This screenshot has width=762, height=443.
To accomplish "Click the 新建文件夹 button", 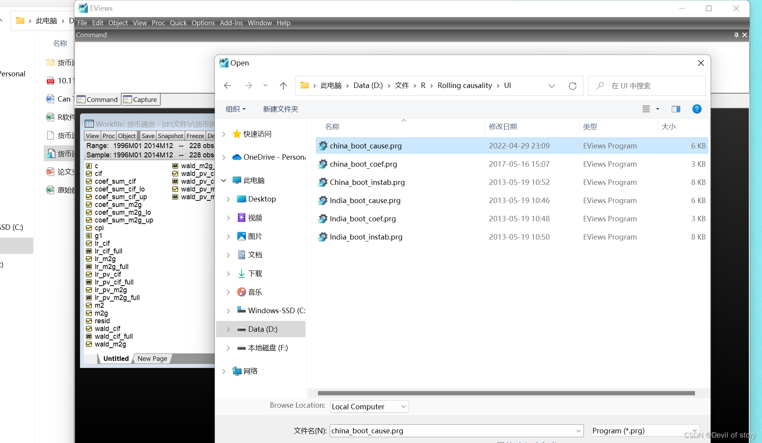I will (280, 109).
